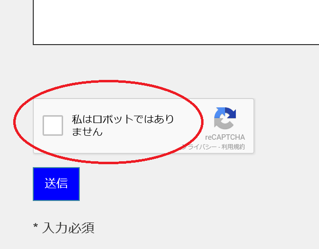Click the red ellipse annotation outline
Screen dimensions: 319x249
tap(109, 81)
